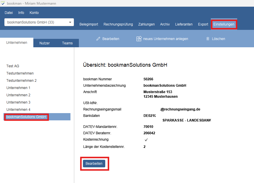
Task: Click the address Musterstraße 153
Action: pos(158,92)
